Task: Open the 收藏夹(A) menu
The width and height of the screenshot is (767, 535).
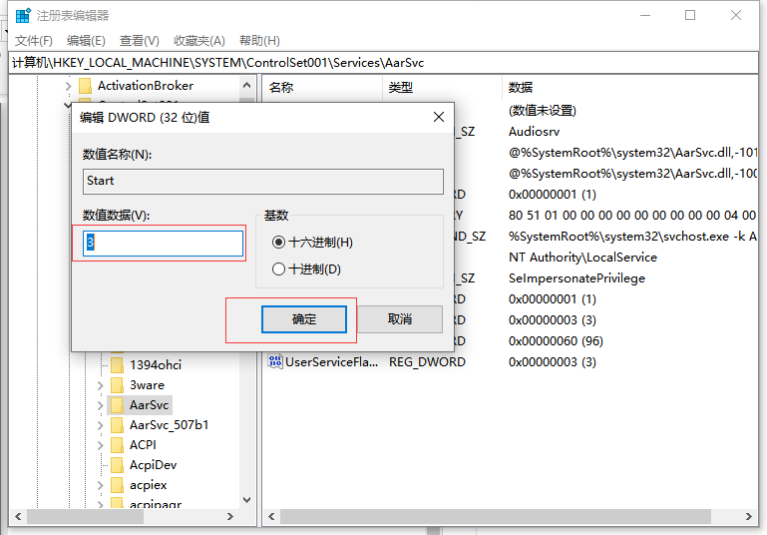Action: click(199, 41)
